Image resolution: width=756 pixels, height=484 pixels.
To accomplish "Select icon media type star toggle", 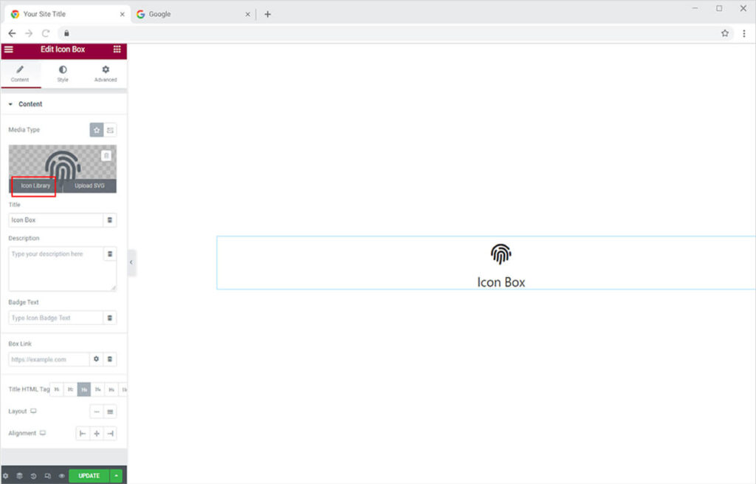I will point(97,130).
